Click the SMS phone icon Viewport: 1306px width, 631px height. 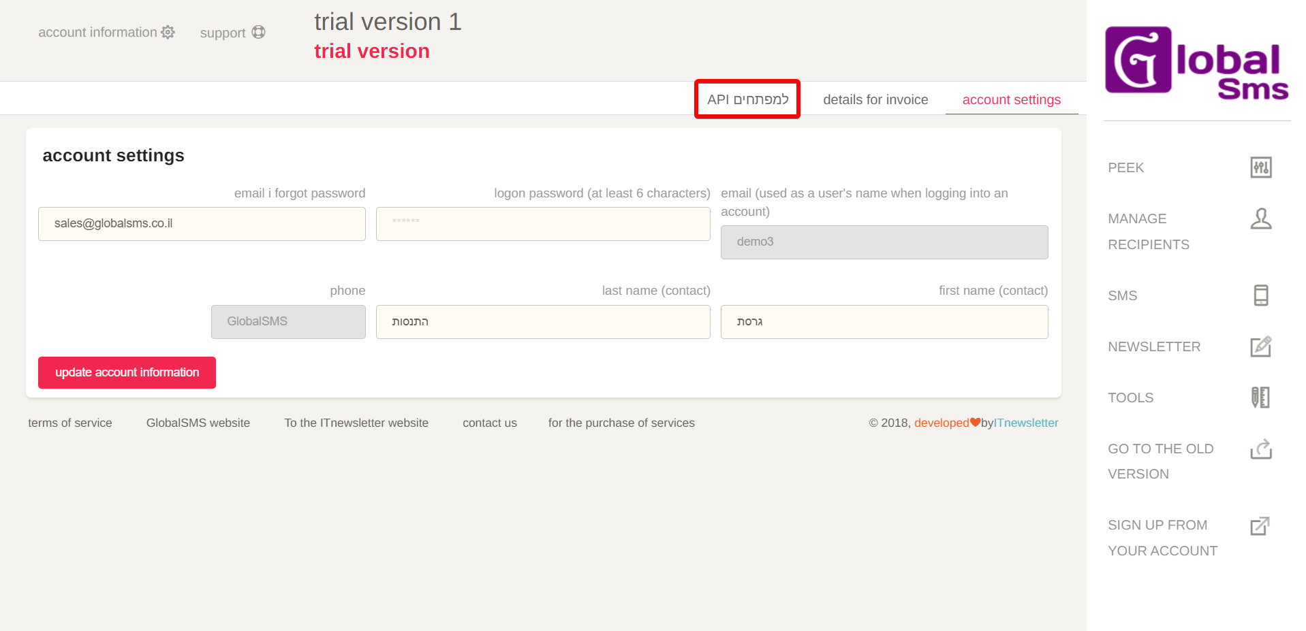[x=1260, y=295]
